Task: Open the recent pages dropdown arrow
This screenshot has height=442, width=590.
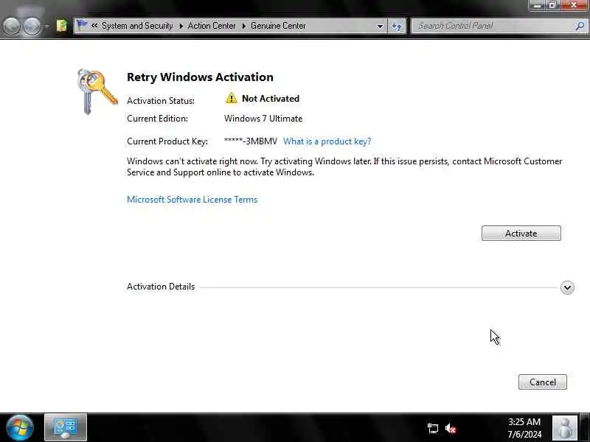Action: point(46,27)
